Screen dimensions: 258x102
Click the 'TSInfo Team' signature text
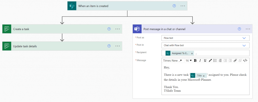(172, 90)
